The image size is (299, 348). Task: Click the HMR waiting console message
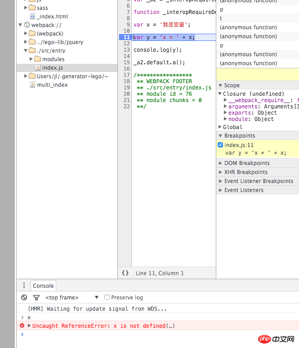pos(97,309)
